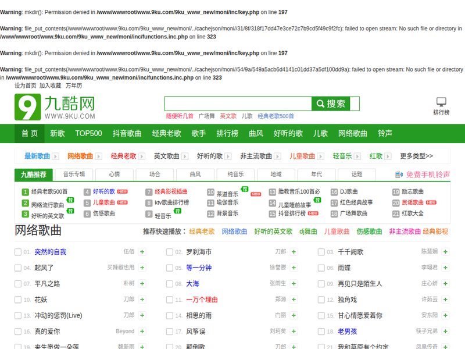The height and width of the screenshot is (349, 465).
Task: Check the box for 突然的自我
Action: click(x=18, y=252)
